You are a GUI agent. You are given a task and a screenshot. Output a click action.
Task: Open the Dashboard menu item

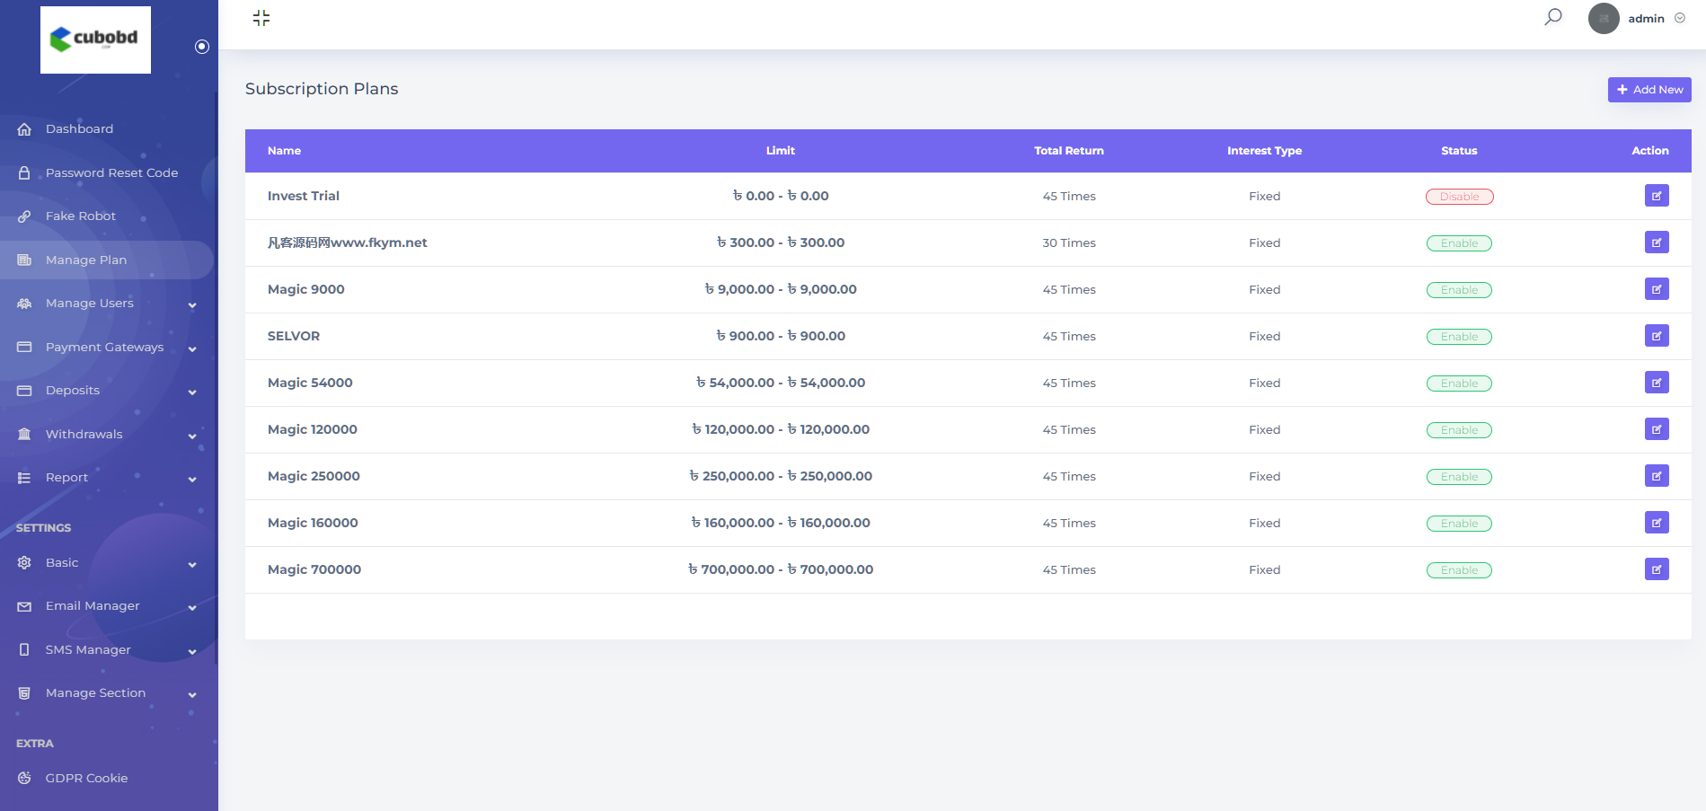tap(79, 129)
